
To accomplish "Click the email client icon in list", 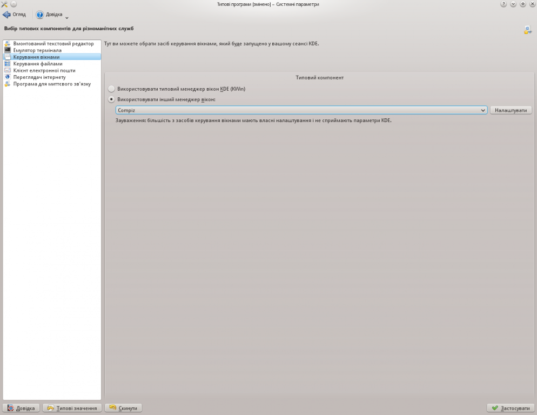I will pos(7,70).
